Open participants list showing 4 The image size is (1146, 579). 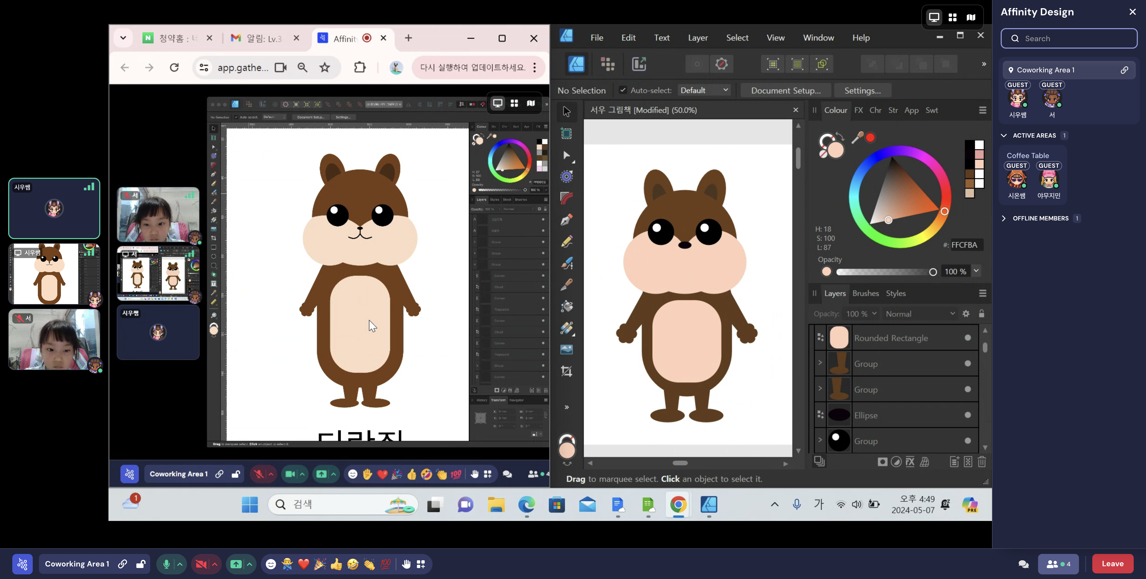[1058, 564]
